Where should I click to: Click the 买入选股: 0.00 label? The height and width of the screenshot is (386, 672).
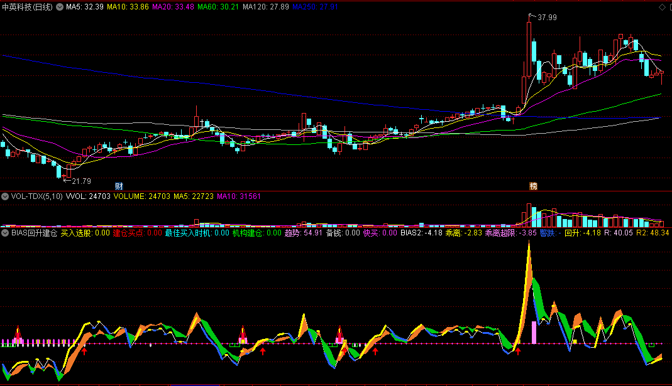coord(85,233)
